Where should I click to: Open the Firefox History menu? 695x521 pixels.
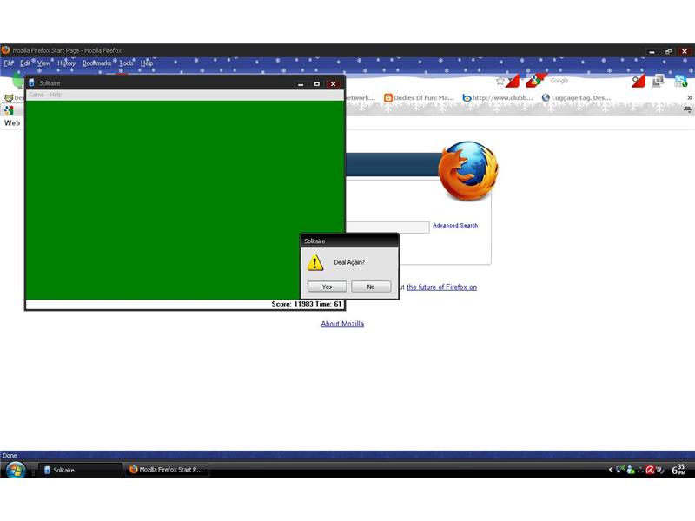tap(67, 63)
